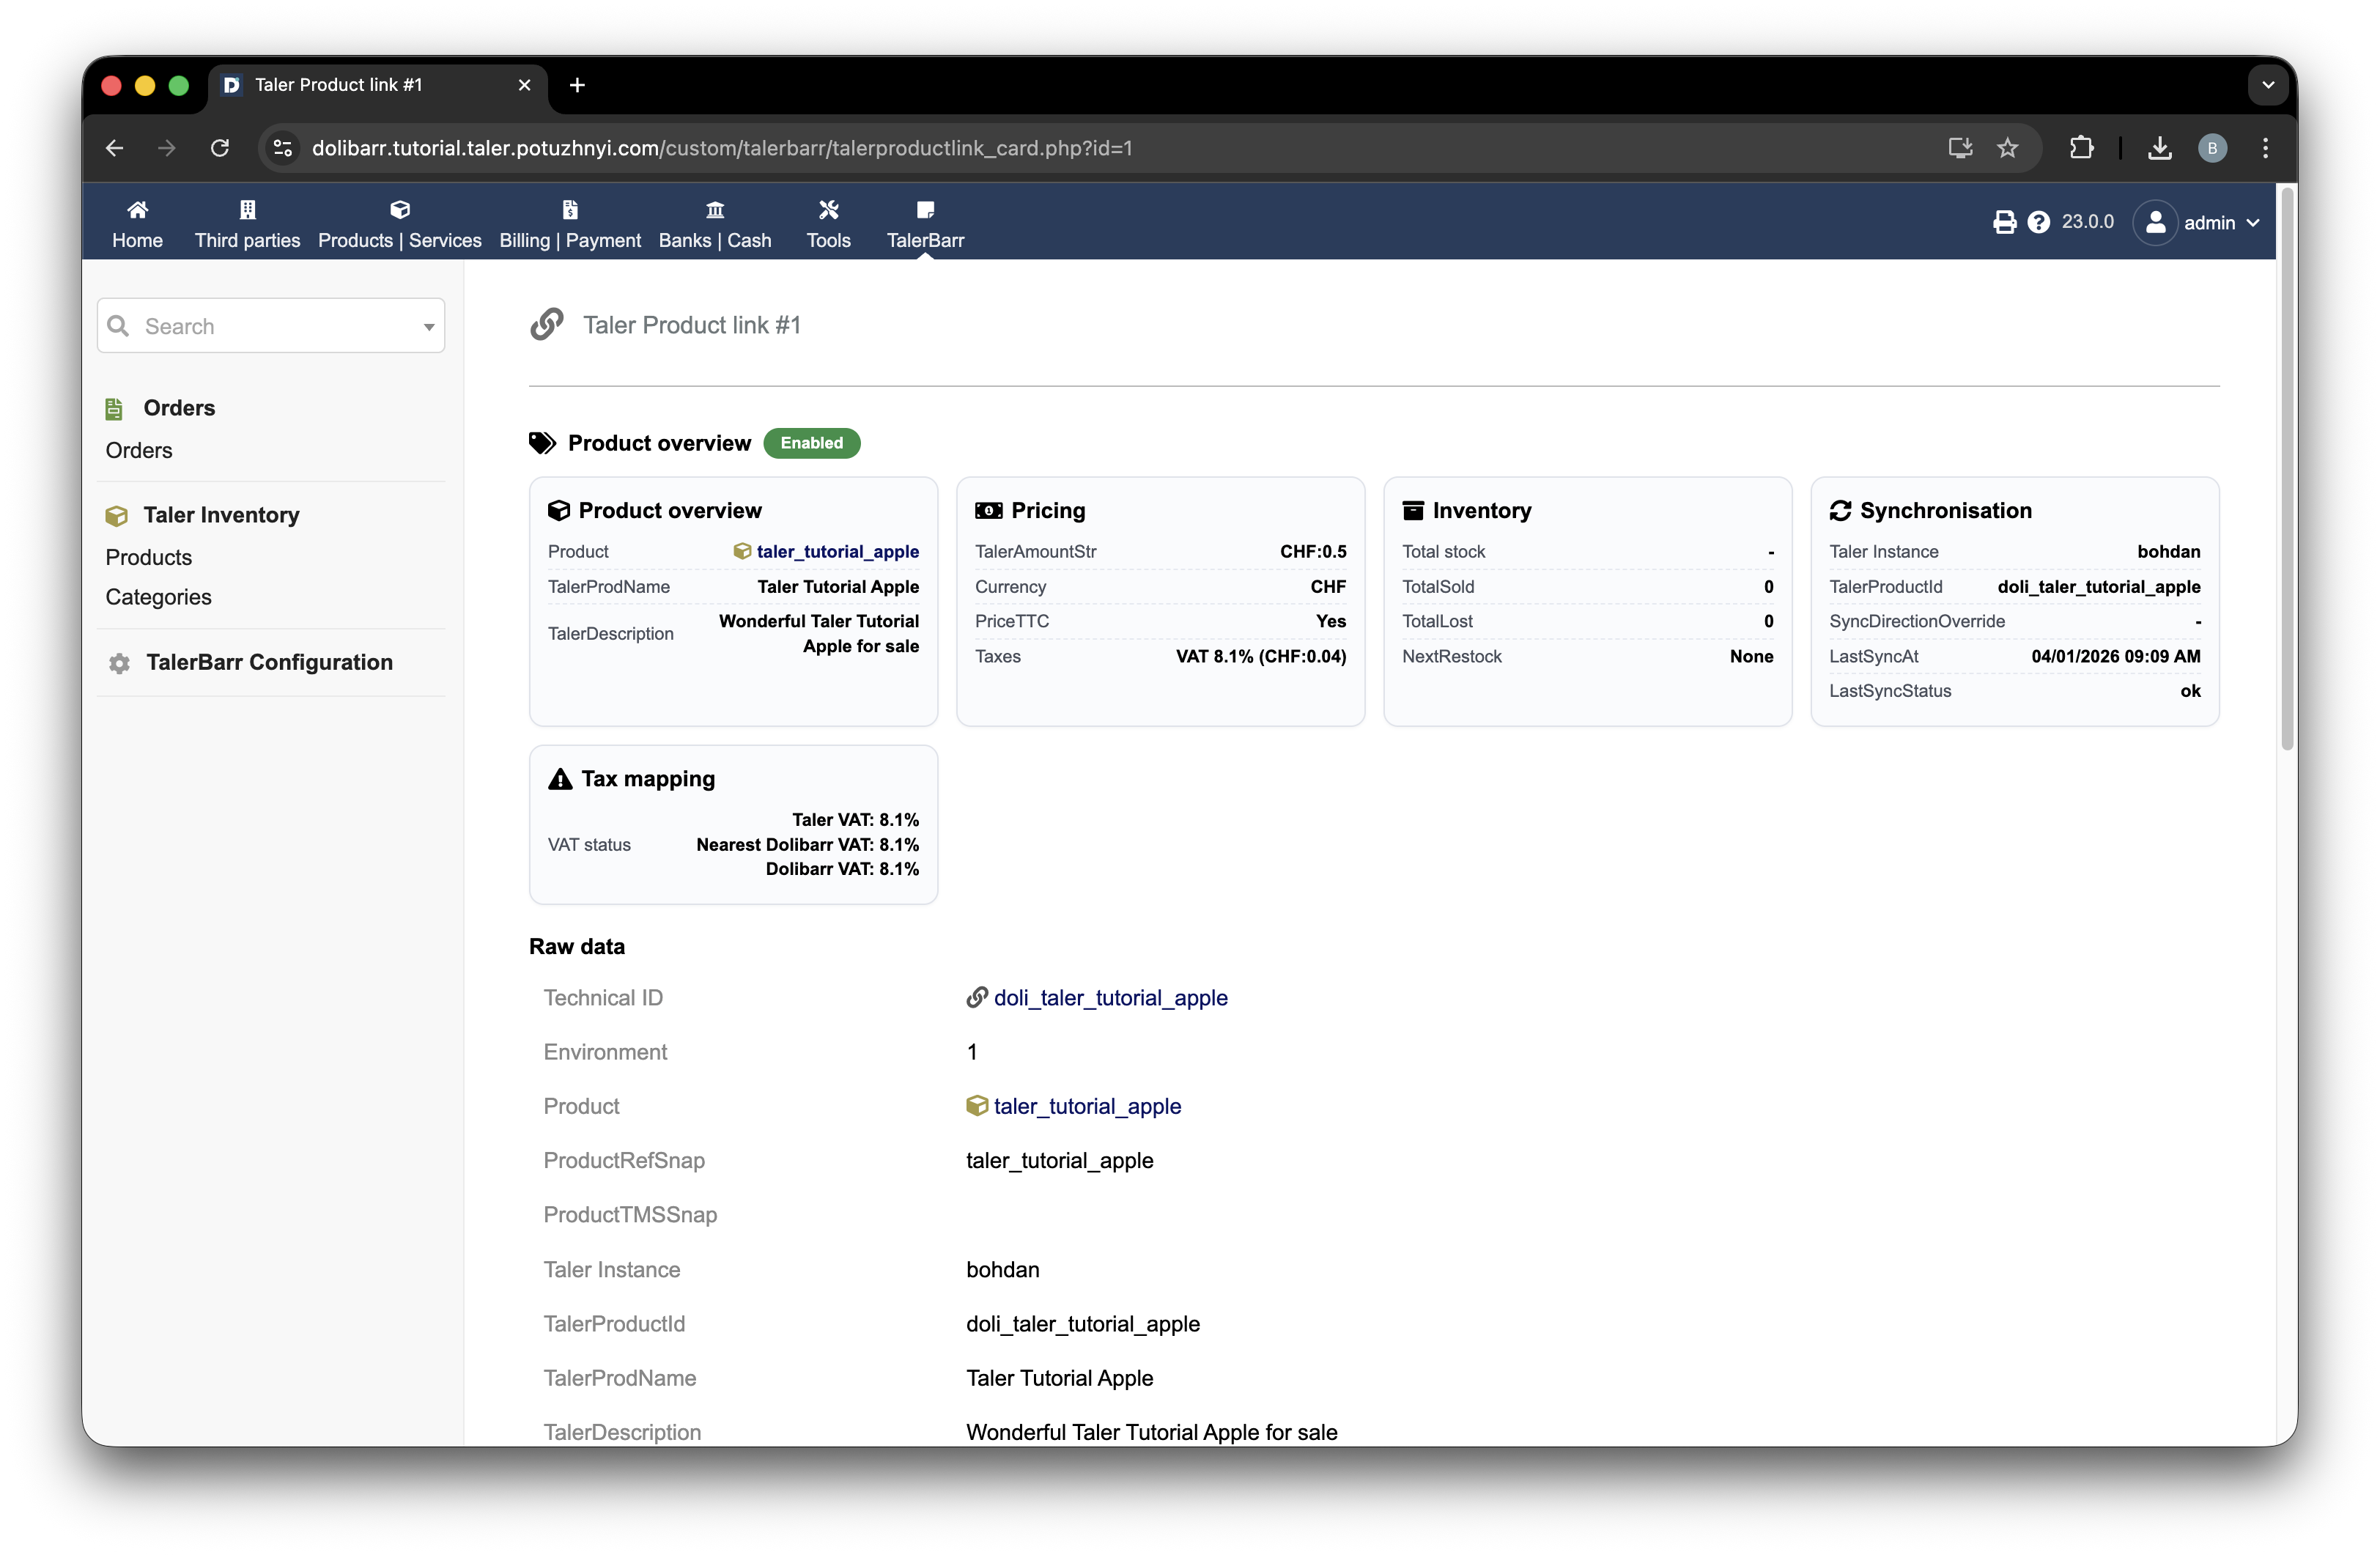Open the sidebar search dropdown arrow
The height and width of the screenshot is (1555, 2380).
point(429,327)
